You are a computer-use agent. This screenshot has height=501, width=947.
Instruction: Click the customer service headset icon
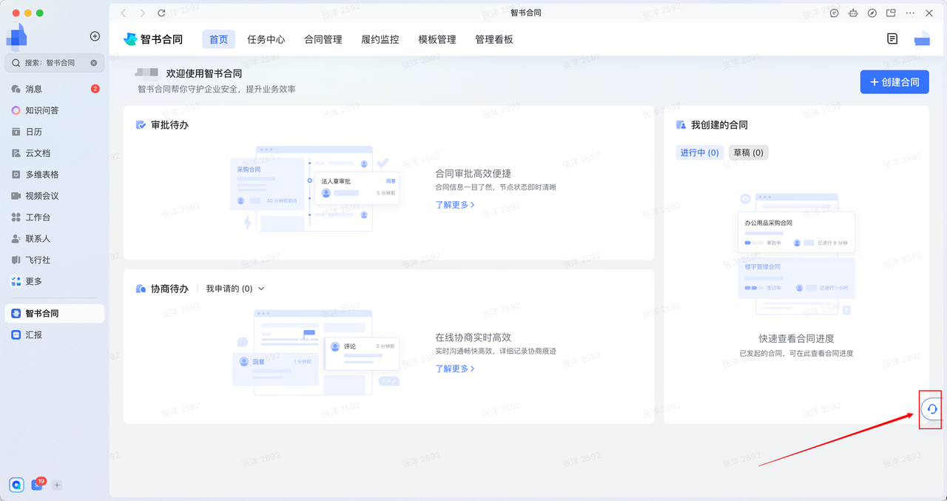pyautogui.click(x=931, y=409)
